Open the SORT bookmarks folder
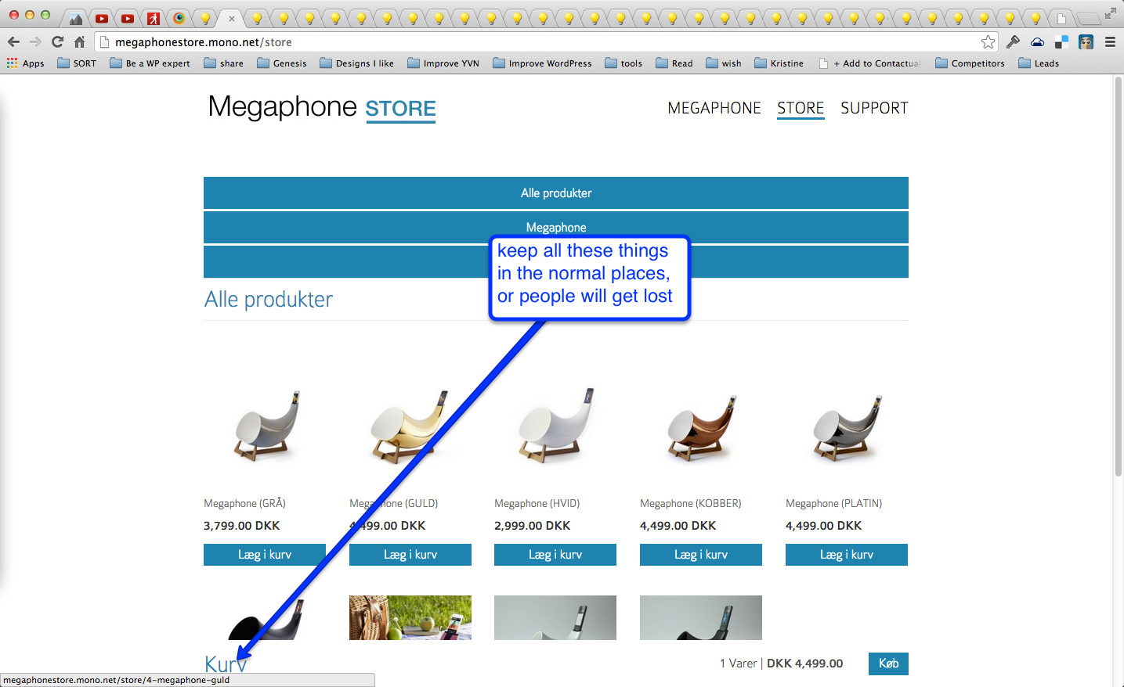The height and width of the screenshot is (687, 1124). pos(77,63)
